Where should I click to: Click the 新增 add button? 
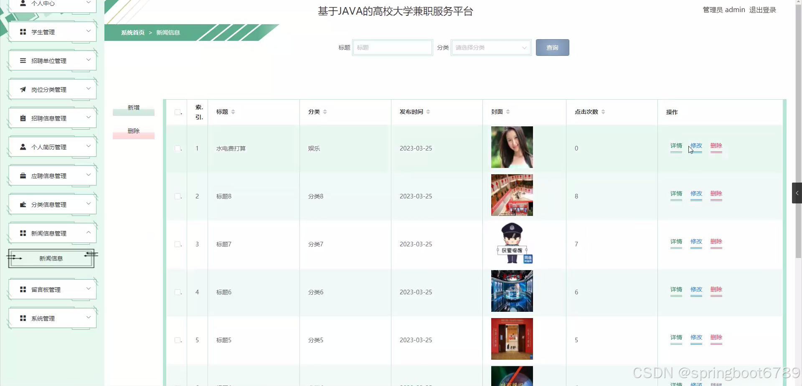click(x=134, y=109)
